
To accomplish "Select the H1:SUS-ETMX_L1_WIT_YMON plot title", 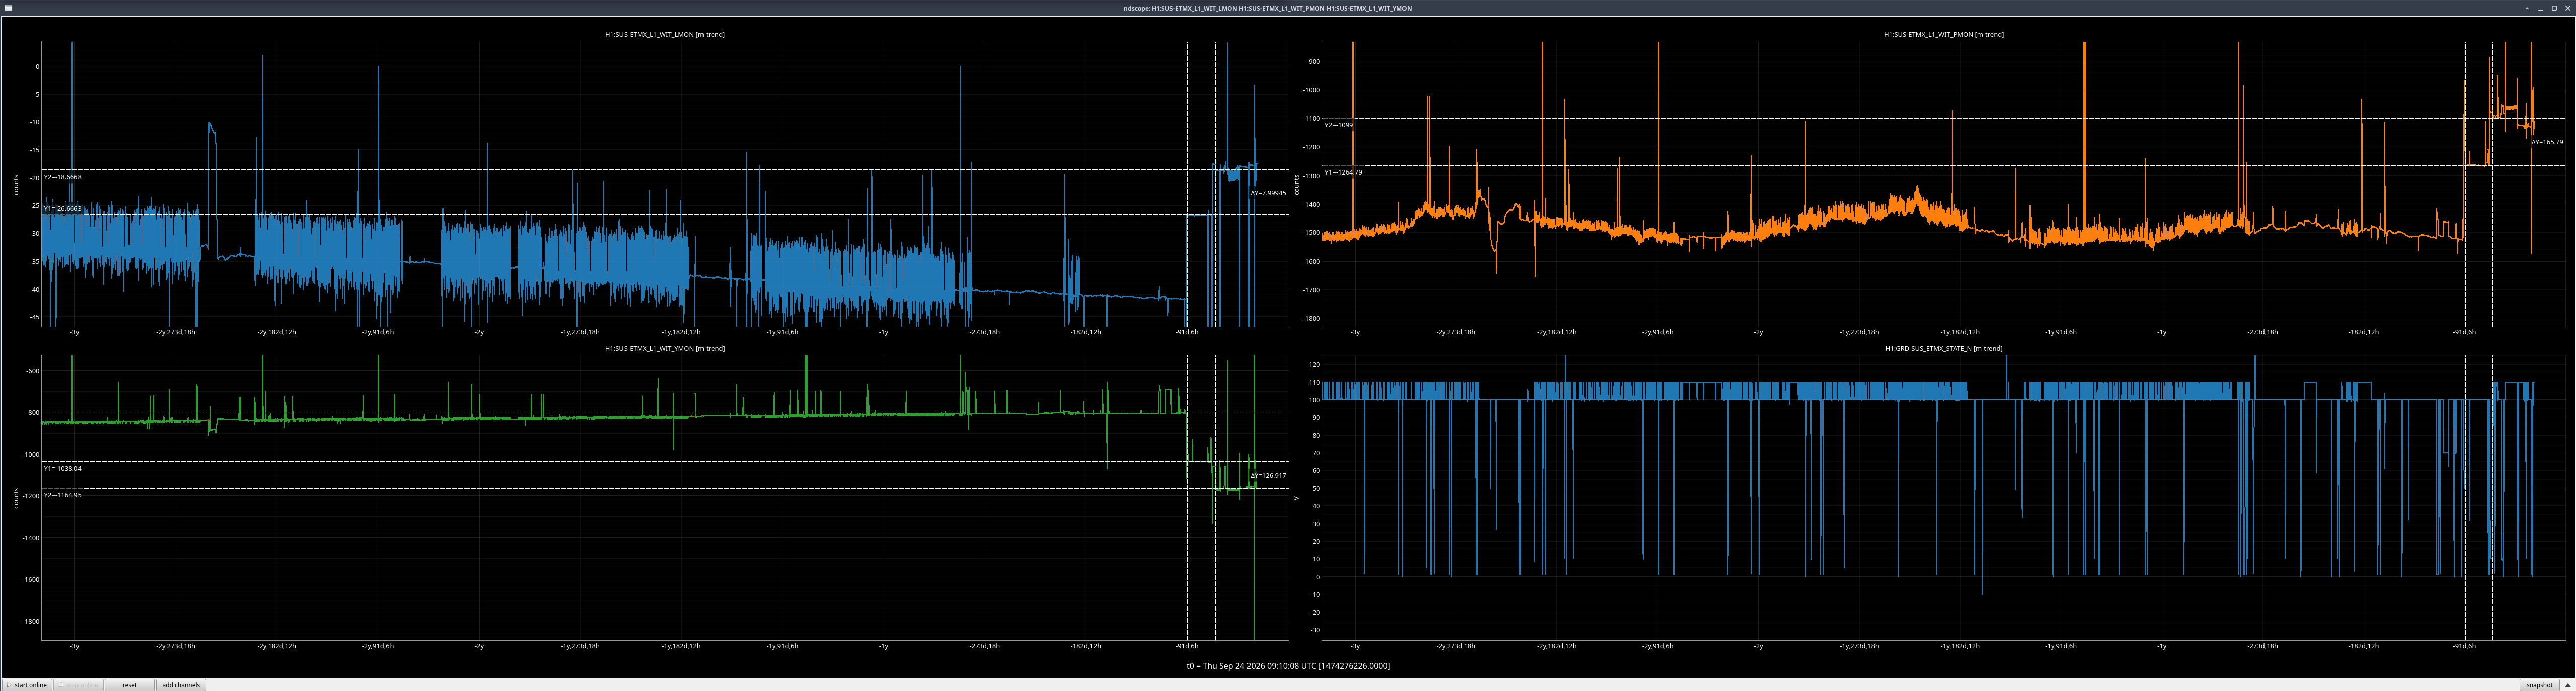I will point(665,348).
